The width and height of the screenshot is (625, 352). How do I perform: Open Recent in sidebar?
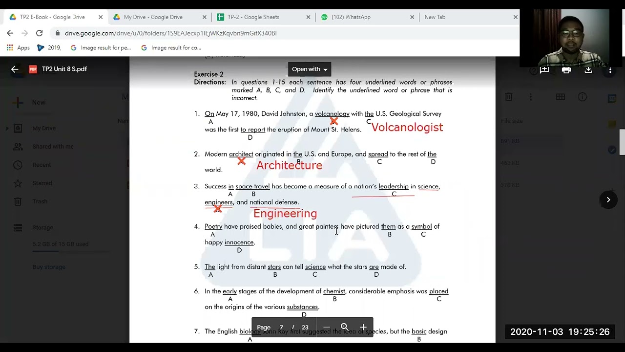(42, 165)
